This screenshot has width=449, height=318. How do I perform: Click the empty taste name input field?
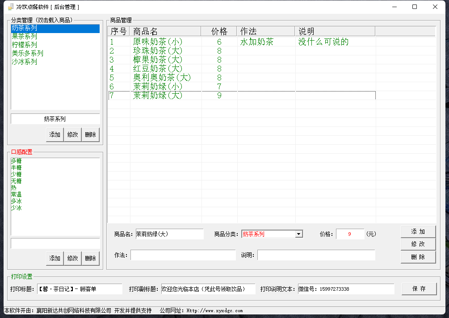(x=55, y=243)
